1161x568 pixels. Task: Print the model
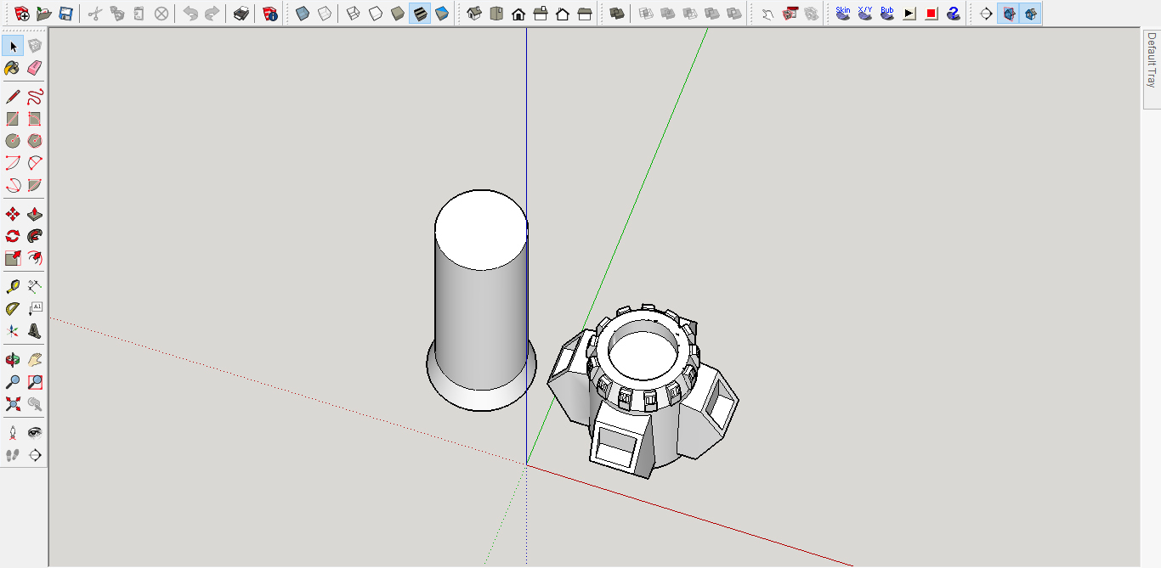point(241,14)
